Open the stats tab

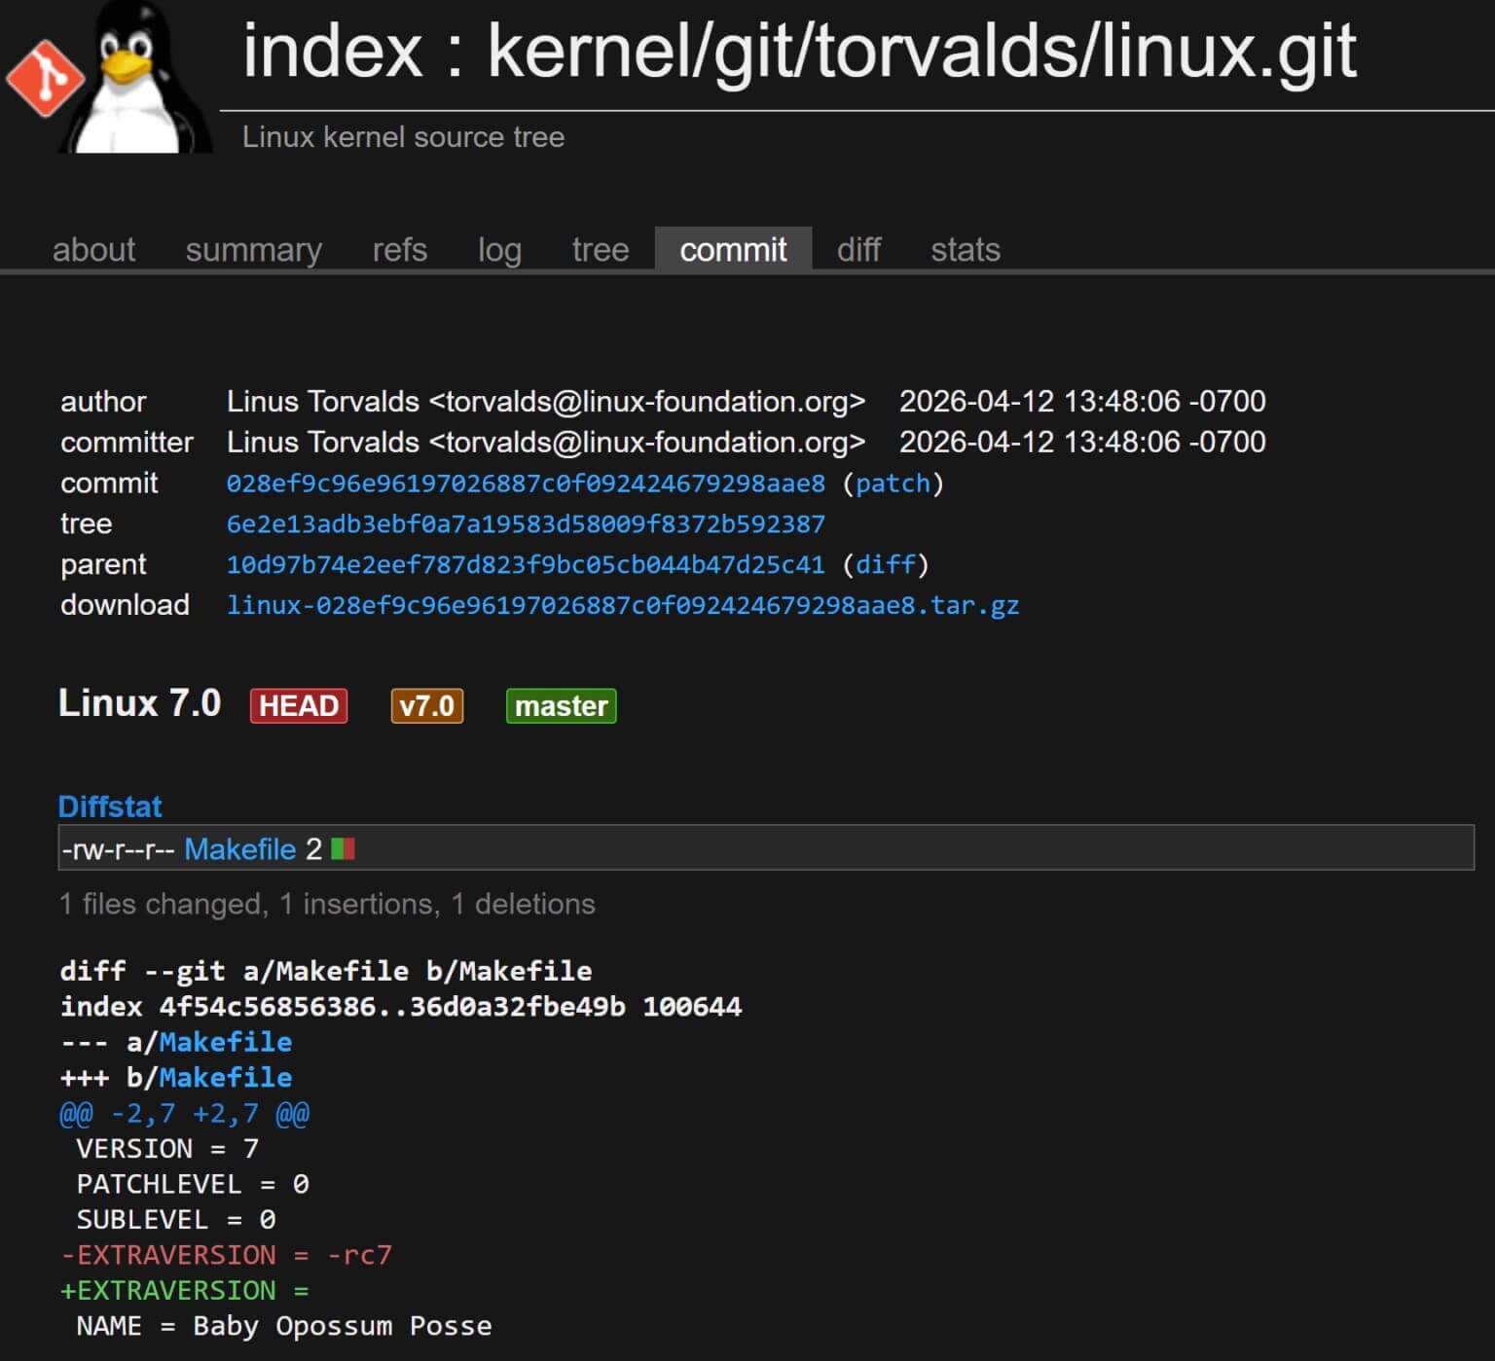[x=965, y=250]
